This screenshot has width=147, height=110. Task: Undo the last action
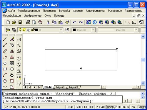pos(75,22)
